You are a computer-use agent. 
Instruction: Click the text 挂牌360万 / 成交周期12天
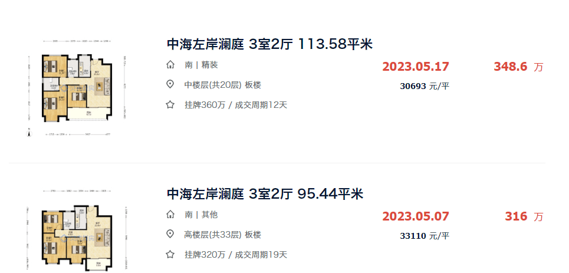236,106
